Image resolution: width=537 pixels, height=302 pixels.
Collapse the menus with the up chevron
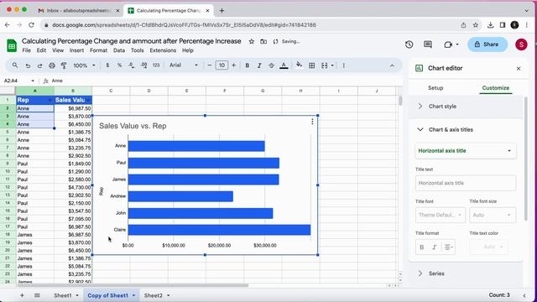pyautogui.click(x=392, y=65)
